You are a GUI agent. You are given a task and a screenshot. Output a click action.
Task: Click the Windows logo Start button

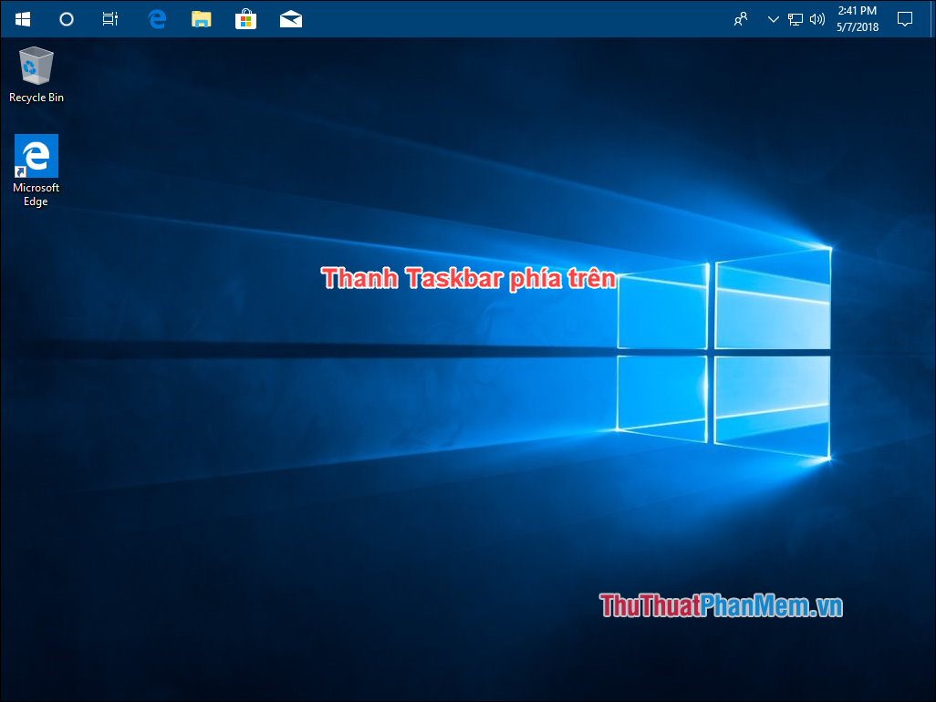22,18
